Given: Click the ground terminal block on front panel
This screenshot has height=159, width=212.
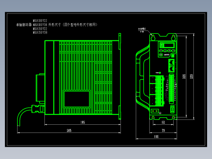Looking at the screenshot, I should tap(155, 111).
